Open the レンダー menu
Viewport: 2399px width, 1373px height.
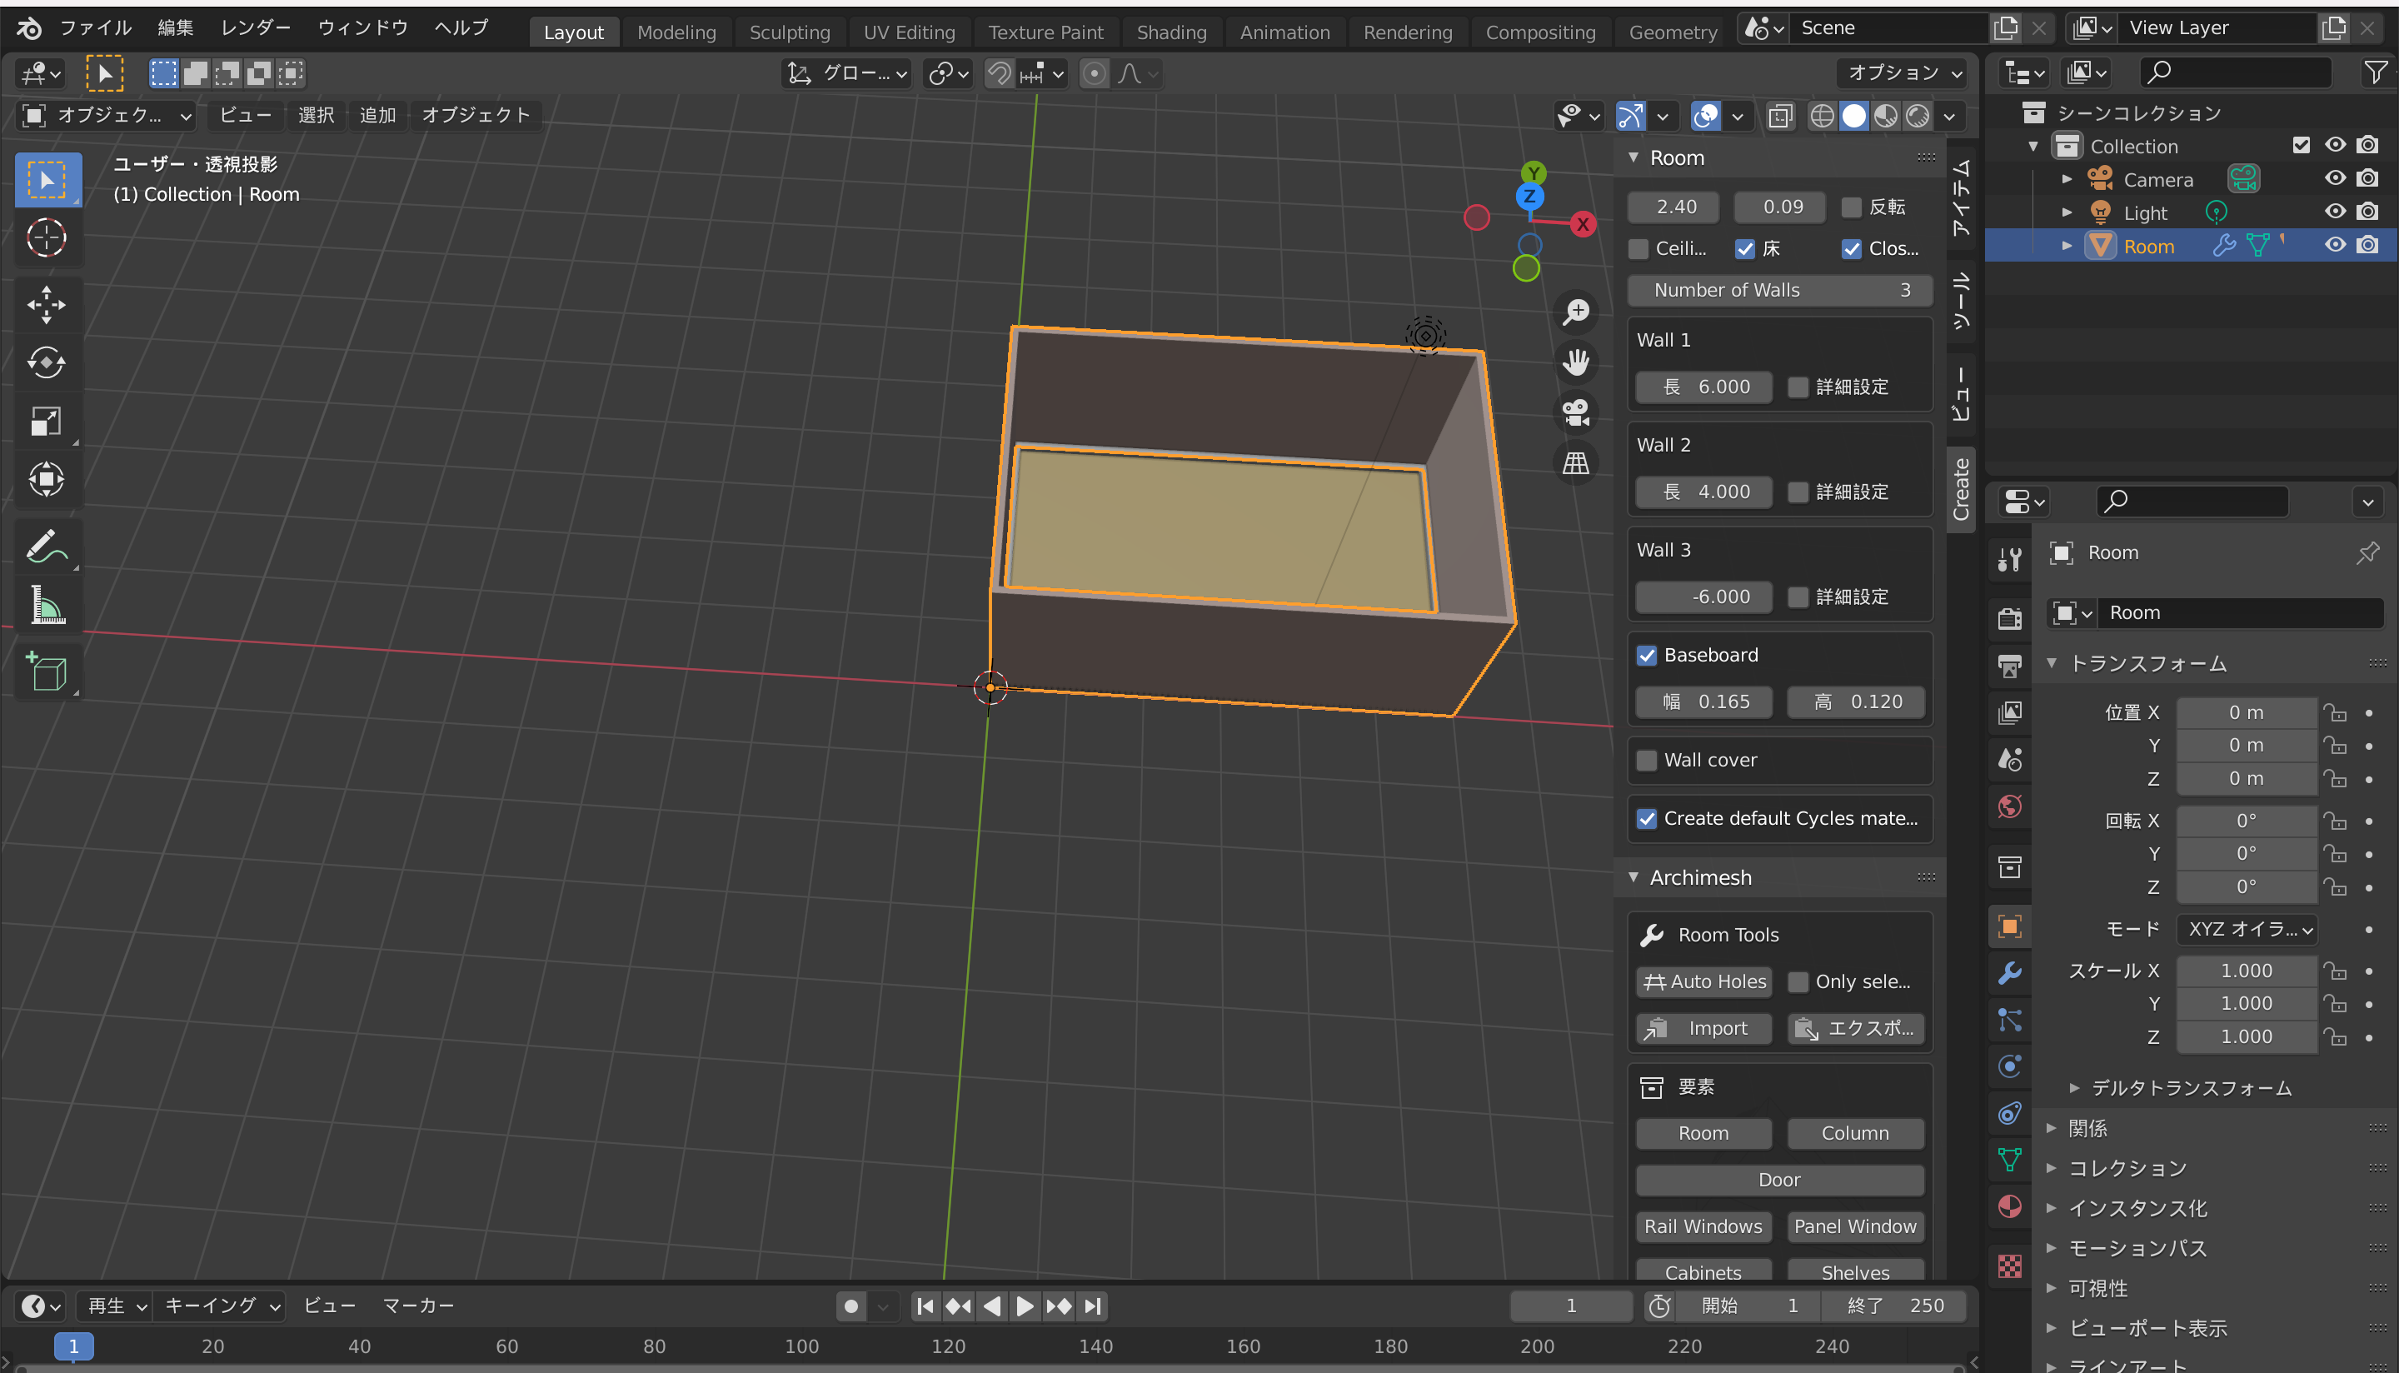coord(256,27)
